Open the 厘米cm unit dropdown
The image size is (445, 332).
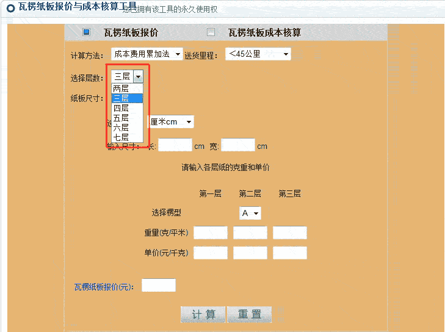click(x=171, y=122)
